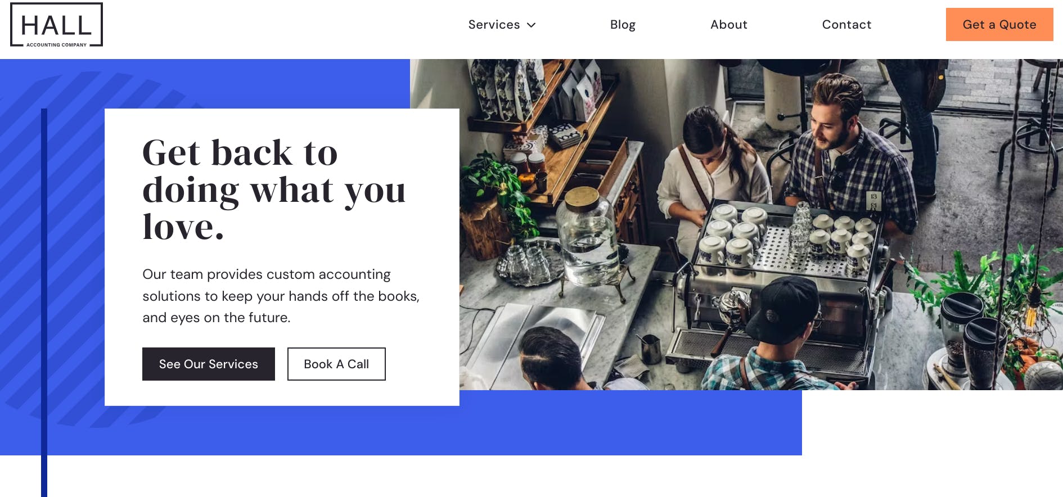Navigate to the Contact page
Viewport: 1063px width, 497px height.
coord(846,25)
